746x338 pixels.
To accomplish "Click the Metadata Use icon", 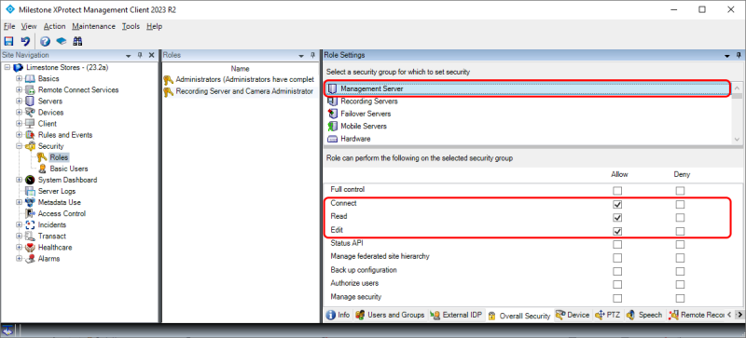I will pyautogui.click(x=30, y=202).
